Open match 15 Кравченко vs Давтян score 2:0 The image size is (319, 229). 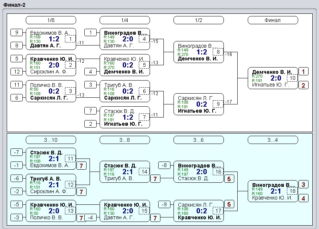(x=125, y=211)
